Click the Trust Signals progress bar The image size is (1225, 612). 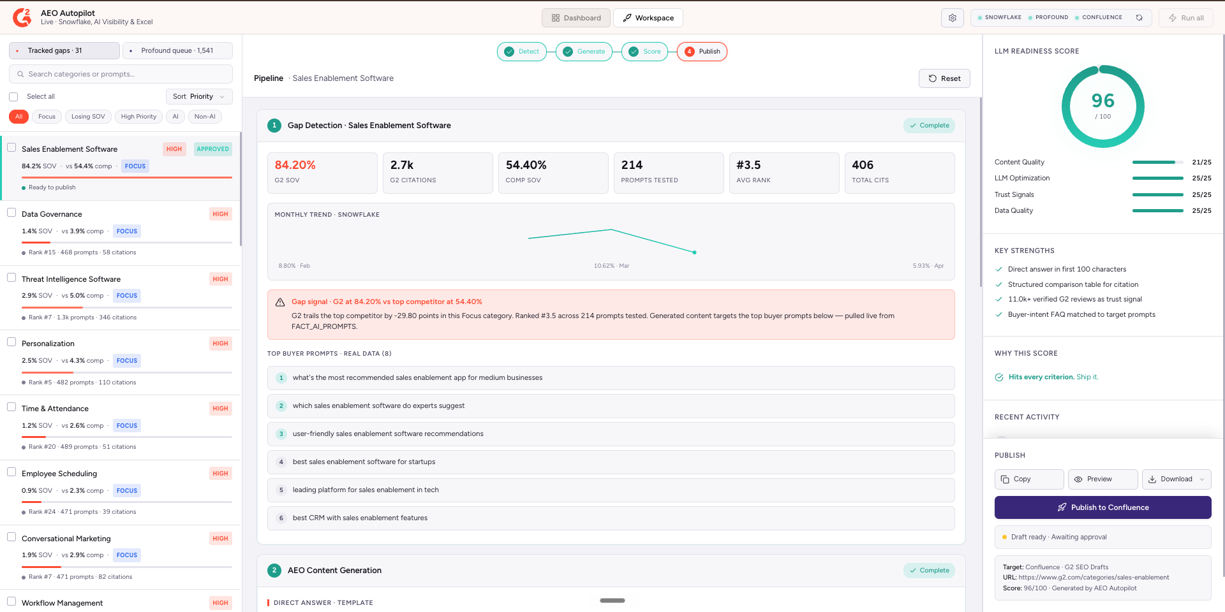point(1157,195)
